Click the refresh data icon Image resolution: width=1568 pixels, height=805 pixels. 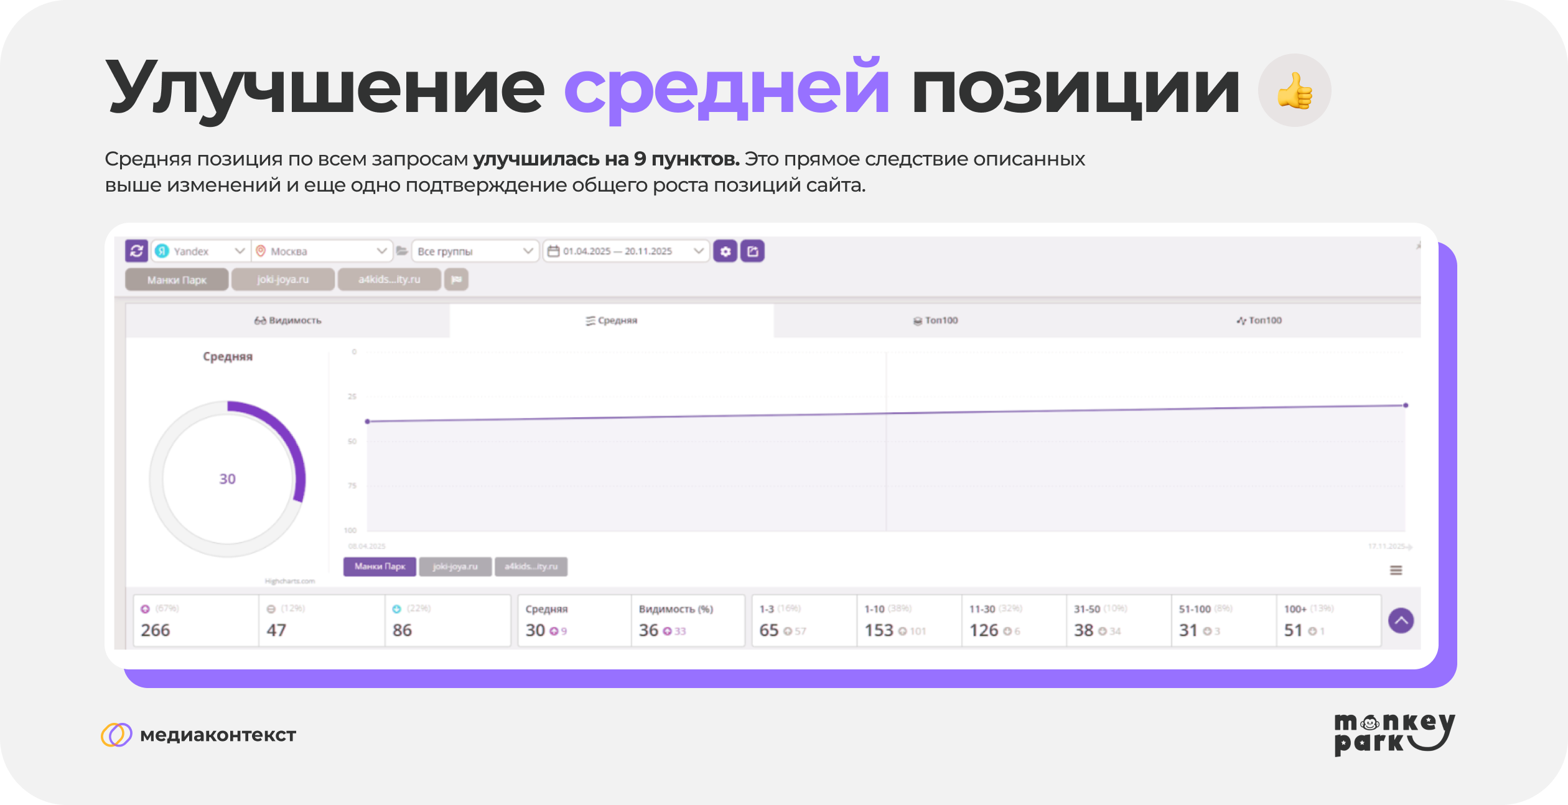(136, 251)
